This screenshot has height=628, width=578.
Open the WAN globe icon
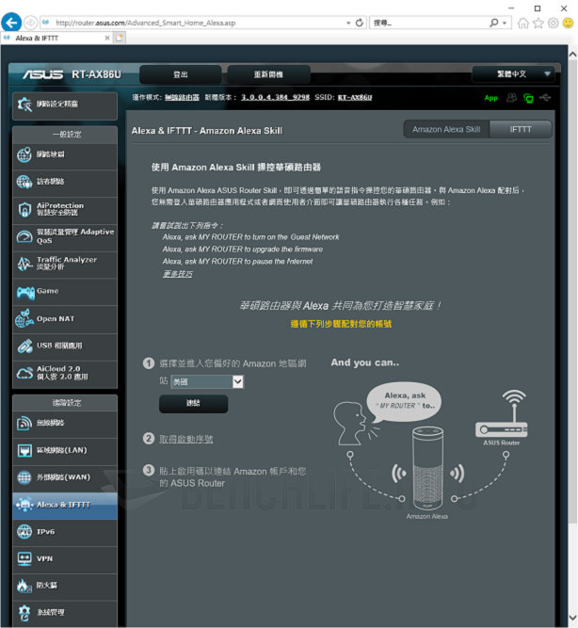coord(24,477)
